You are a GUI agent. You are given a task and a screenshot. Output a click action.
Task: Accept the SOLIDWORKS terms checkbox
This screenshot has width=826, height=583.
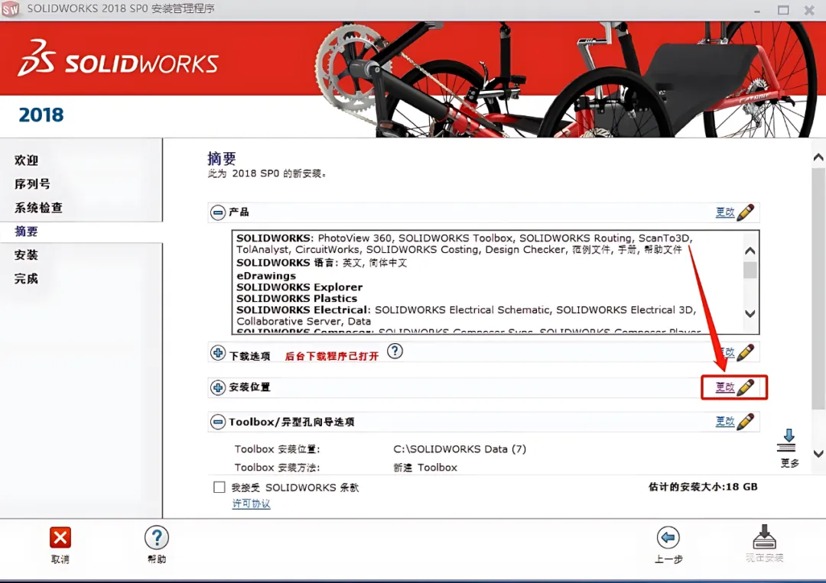click(x=220, y=487)
